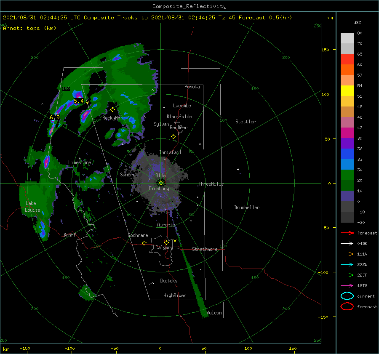Click the Drumheller label
The height and width of the screenshot is (354, 379).
tap(247, 208)
